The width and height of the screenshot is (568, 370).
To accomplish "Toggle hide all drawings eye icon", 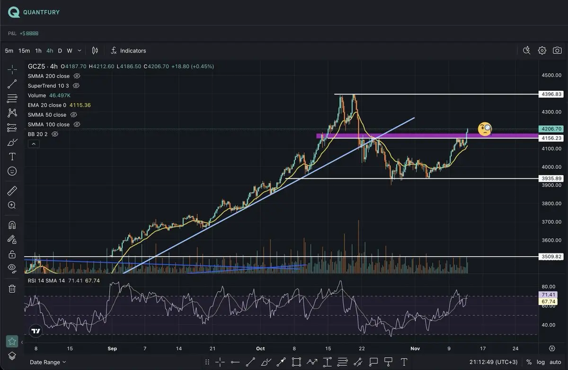I will point(12,269).
